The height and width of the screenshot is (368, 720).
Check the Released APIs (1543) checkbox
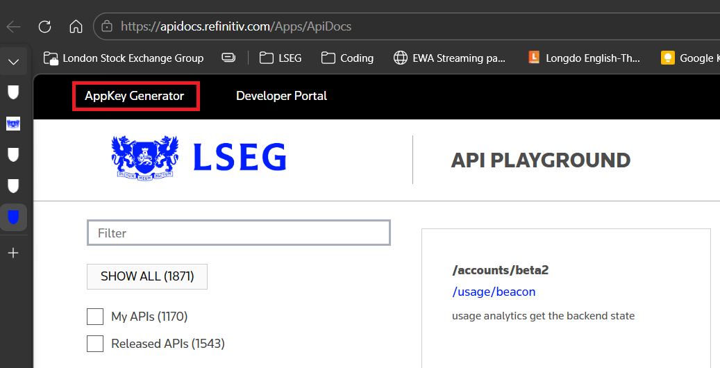tap(95, 344)
